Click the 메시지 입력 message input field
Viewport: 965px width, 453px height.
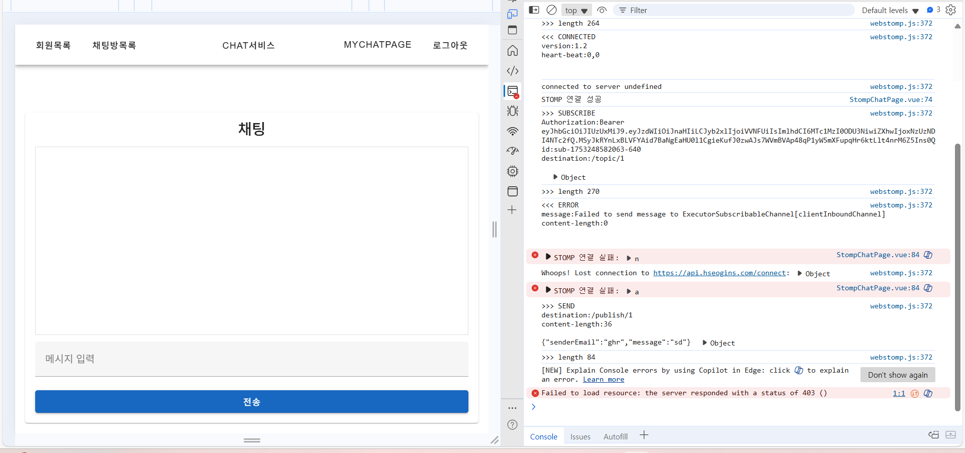(x=252, y=359)
